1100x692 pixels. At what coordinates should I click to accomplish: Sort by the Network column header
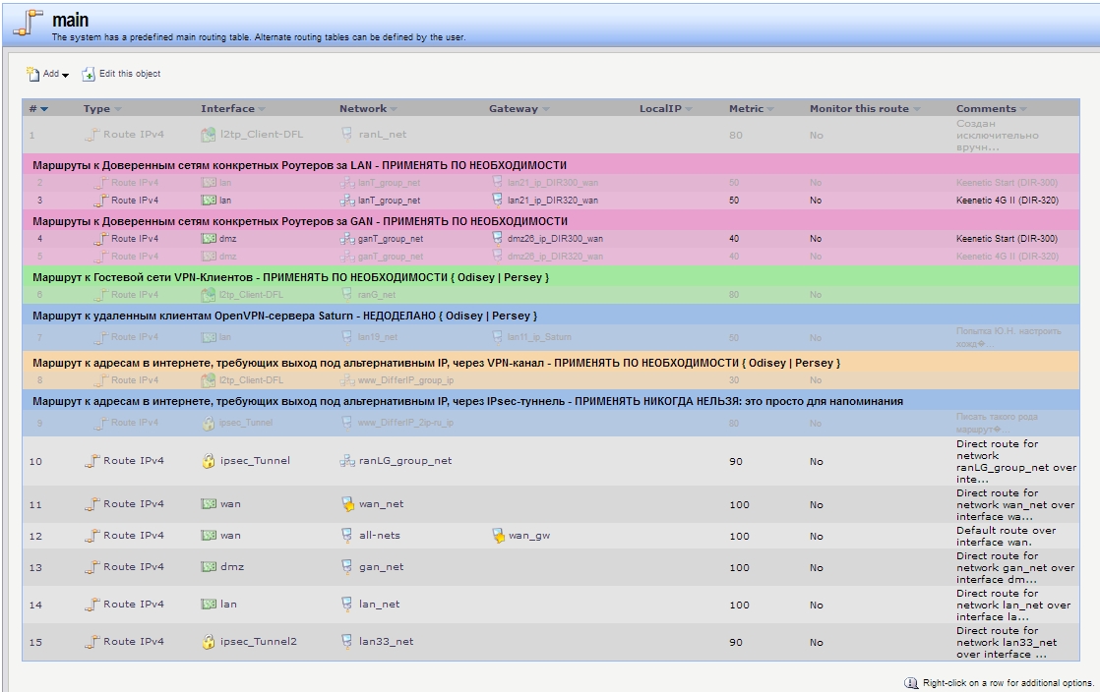click(x=362, y=109)
